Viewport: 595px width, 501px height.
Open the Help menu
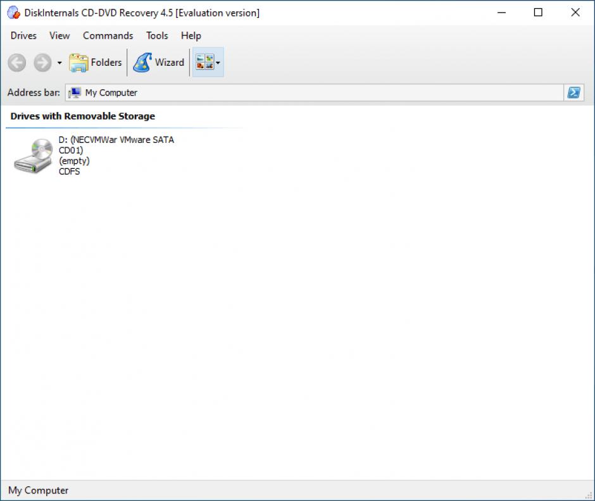[191, 35]
